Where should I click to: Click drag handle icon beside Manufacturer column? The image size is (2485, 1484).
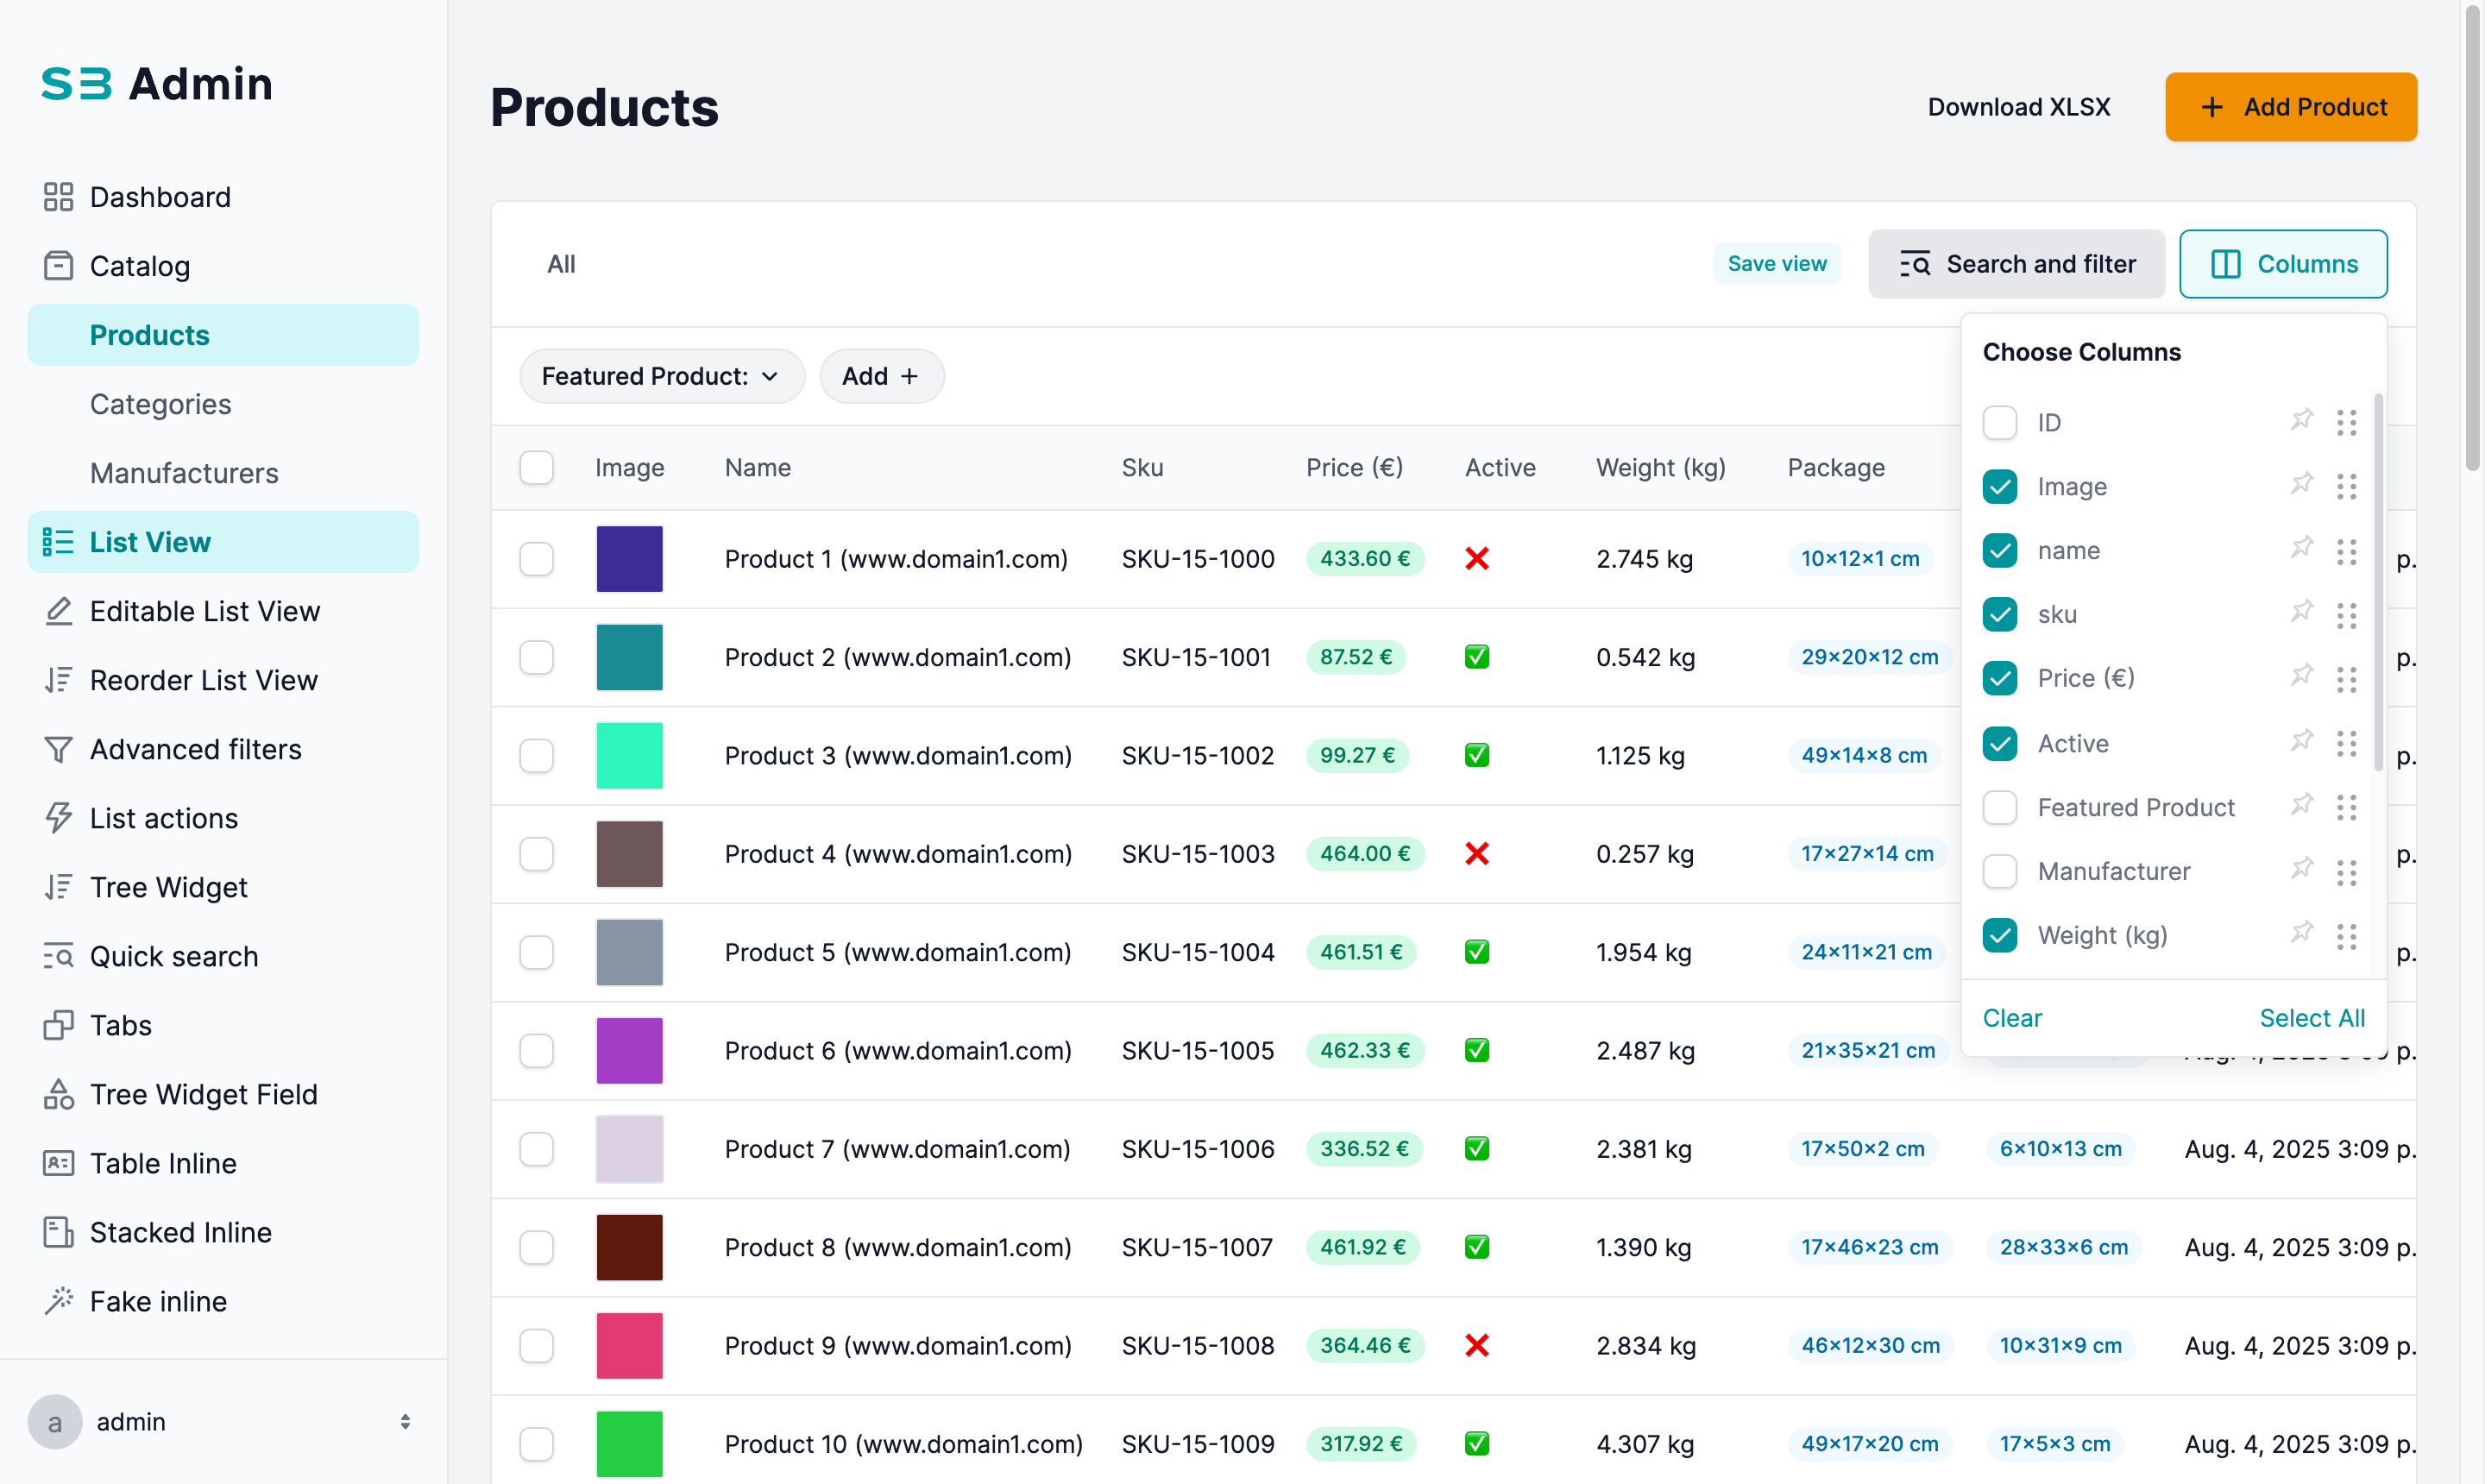[x=2346, y=872]
